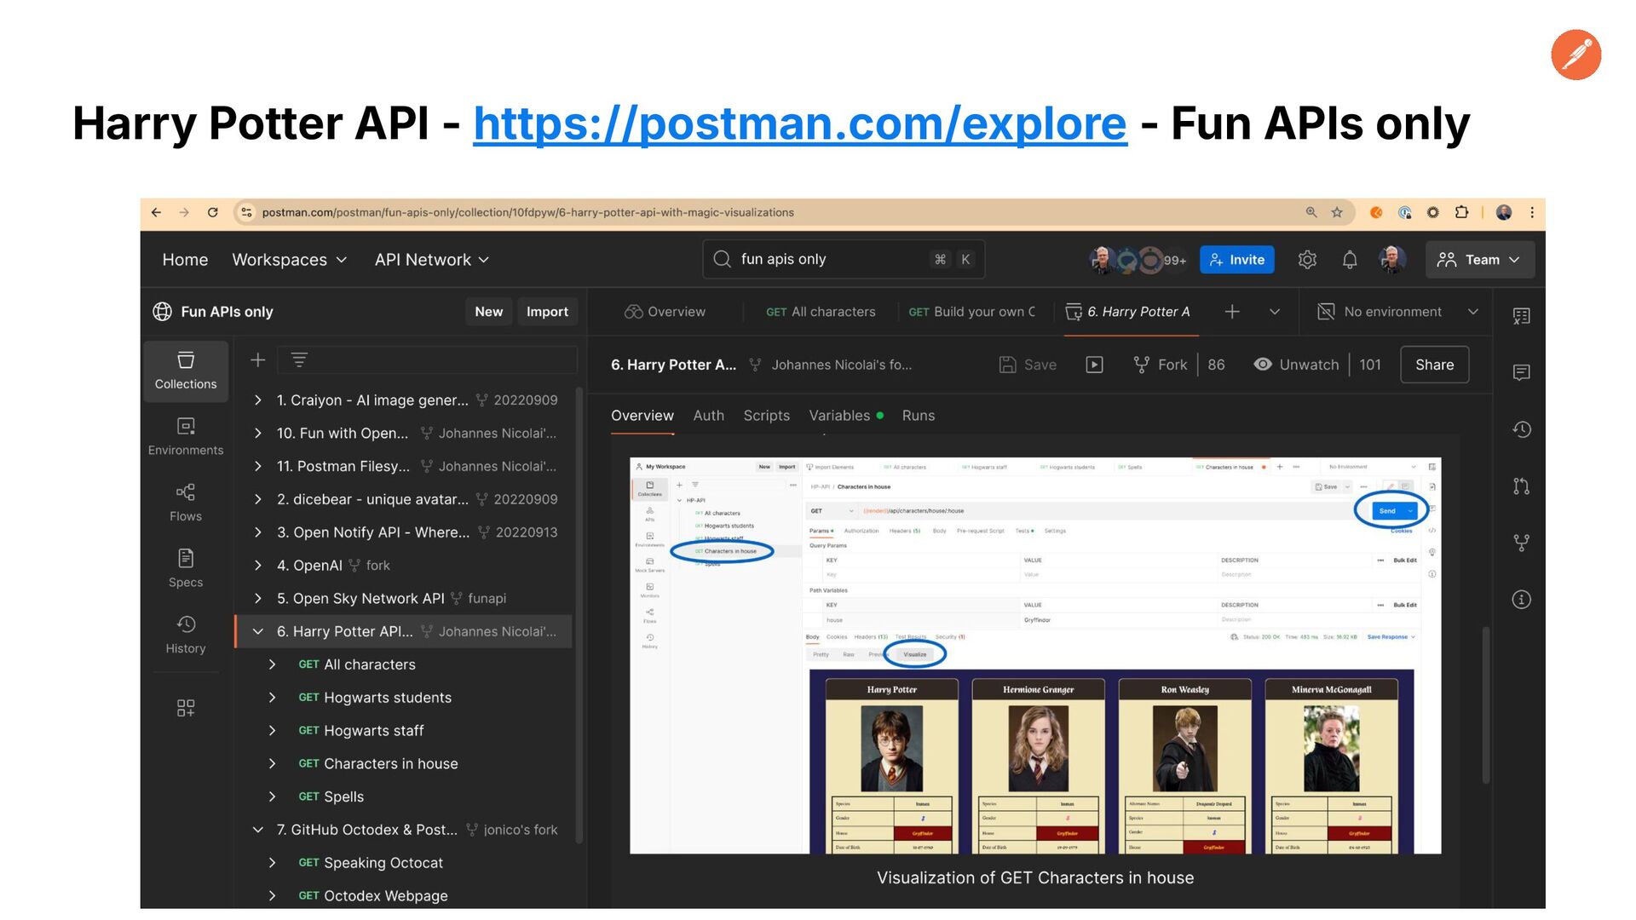Screen dimensions: 1636x920
Task: Click the browser back arrow
Action: click(x=156, y=212)
